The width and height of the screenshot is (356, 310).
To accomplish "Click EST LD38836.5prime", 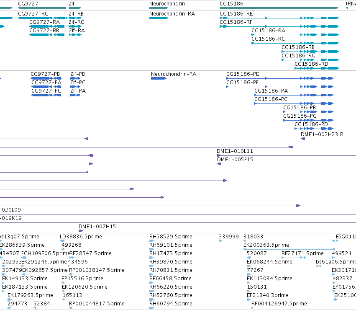I will (x=81, y=237).
